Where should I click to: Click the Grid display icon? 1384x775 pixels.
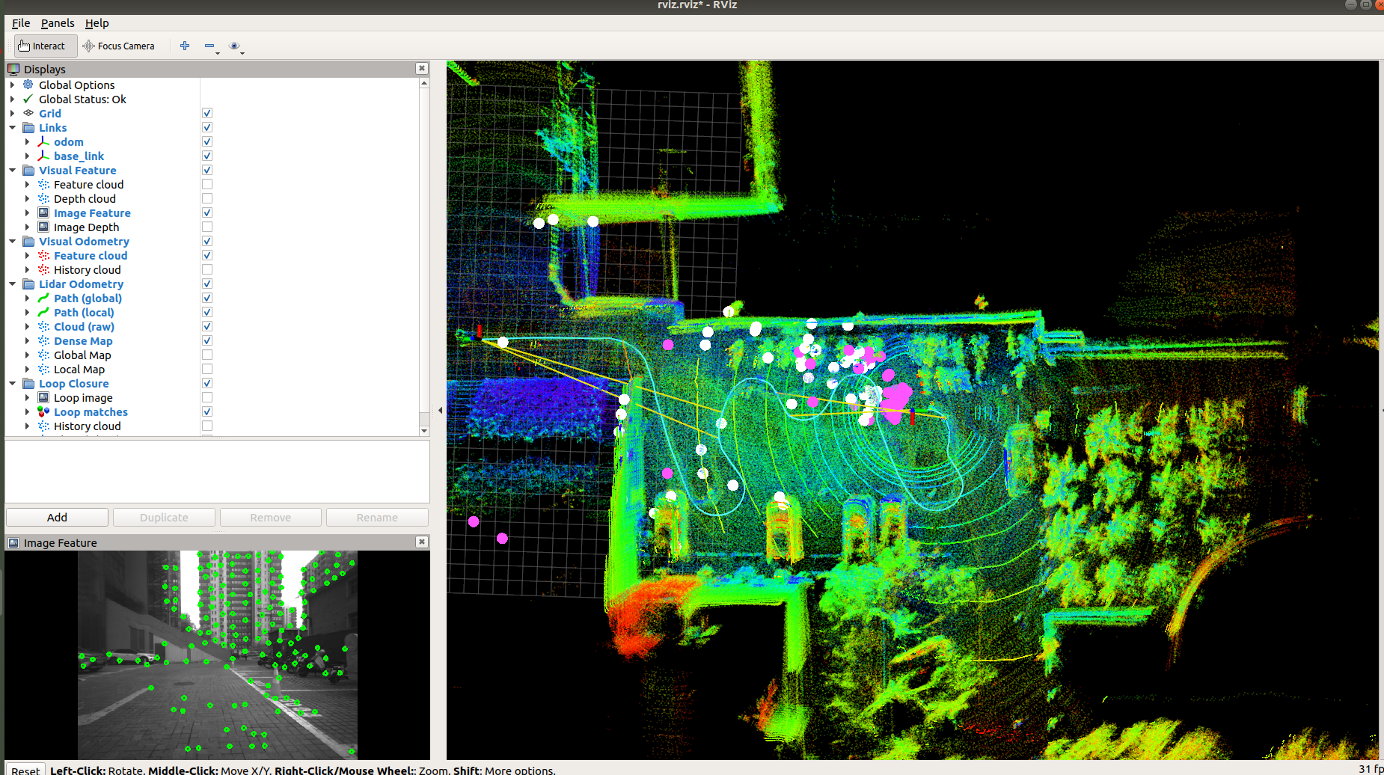click(28, 113)
